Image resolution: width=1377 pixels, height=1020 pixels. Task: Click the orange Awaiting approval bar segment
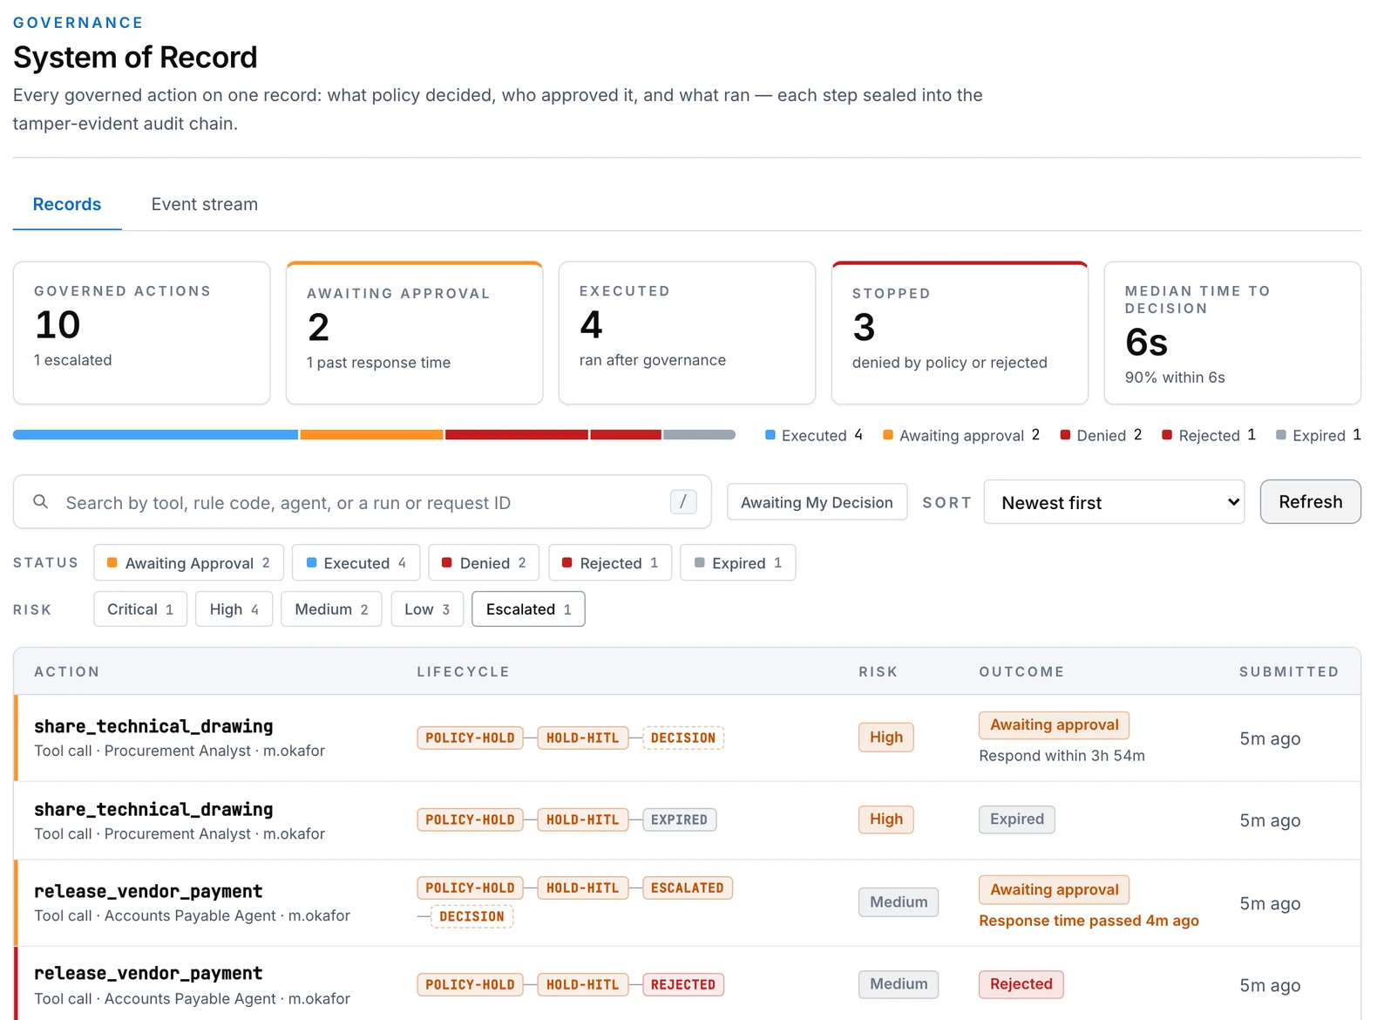pos(372,434)
